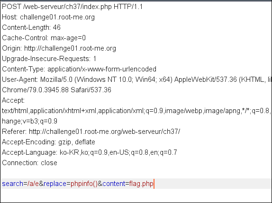The height and width of the screenshot is (203, 272).
Task: Click the Accept: header label
Action: tap(13, 100)
